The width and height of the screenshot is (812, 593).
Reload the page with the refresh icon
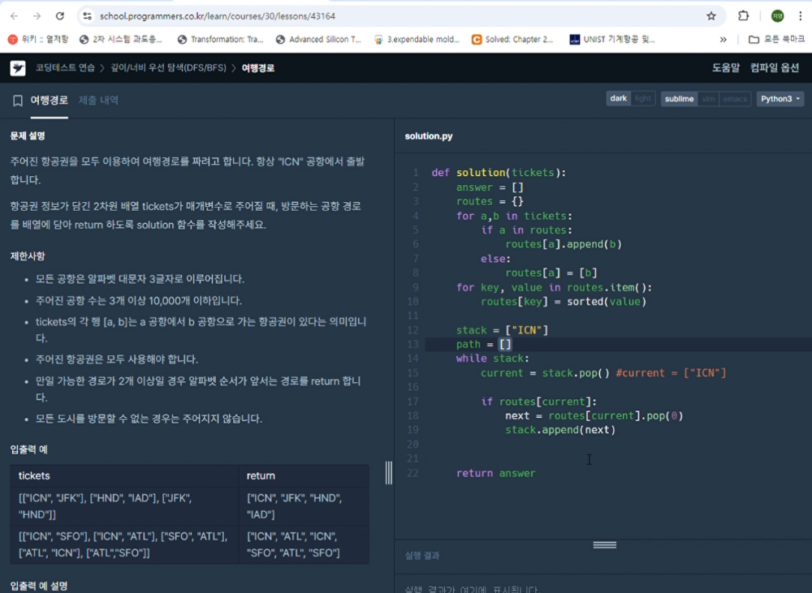(x=60, y=16)
